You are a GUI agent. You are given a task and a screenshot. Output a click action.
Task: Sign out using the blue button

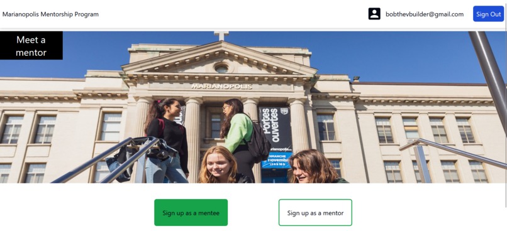(x=488, y=14)
